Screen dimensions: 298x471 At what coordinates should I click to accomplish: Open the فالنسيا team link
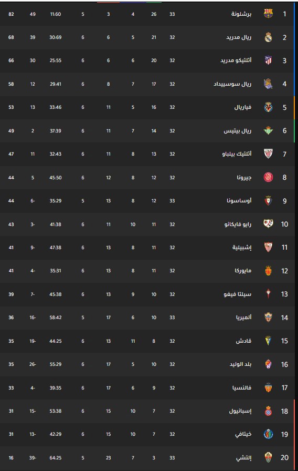242,388
